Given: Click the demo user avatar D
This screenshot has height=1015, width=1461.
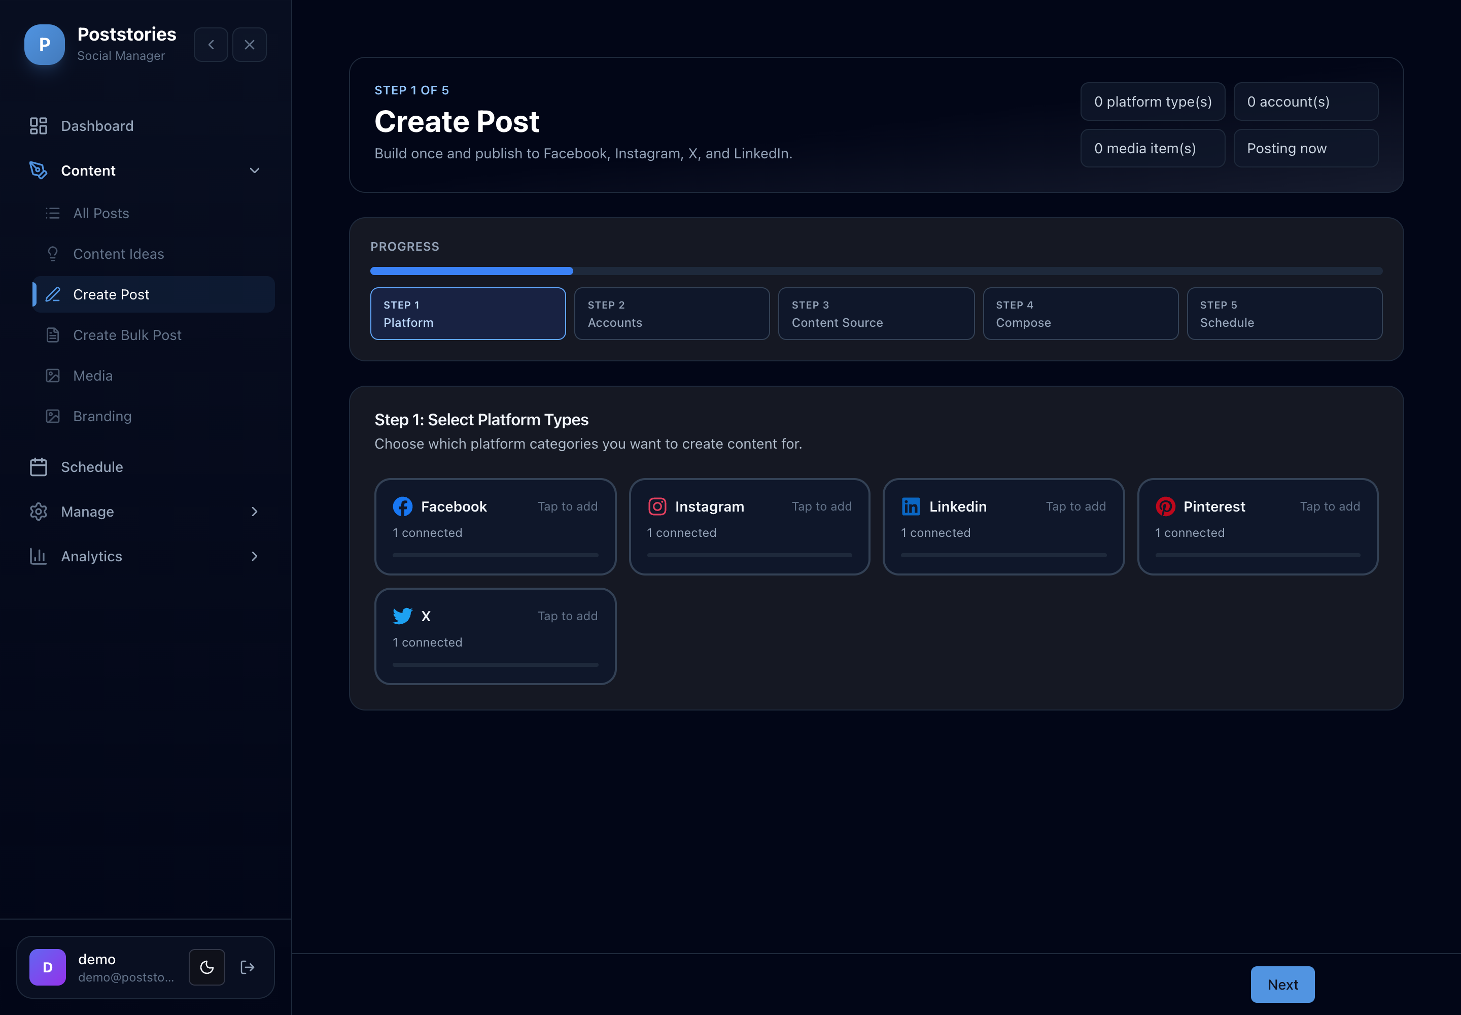Looking at the screenshot, I should [48, 967].
